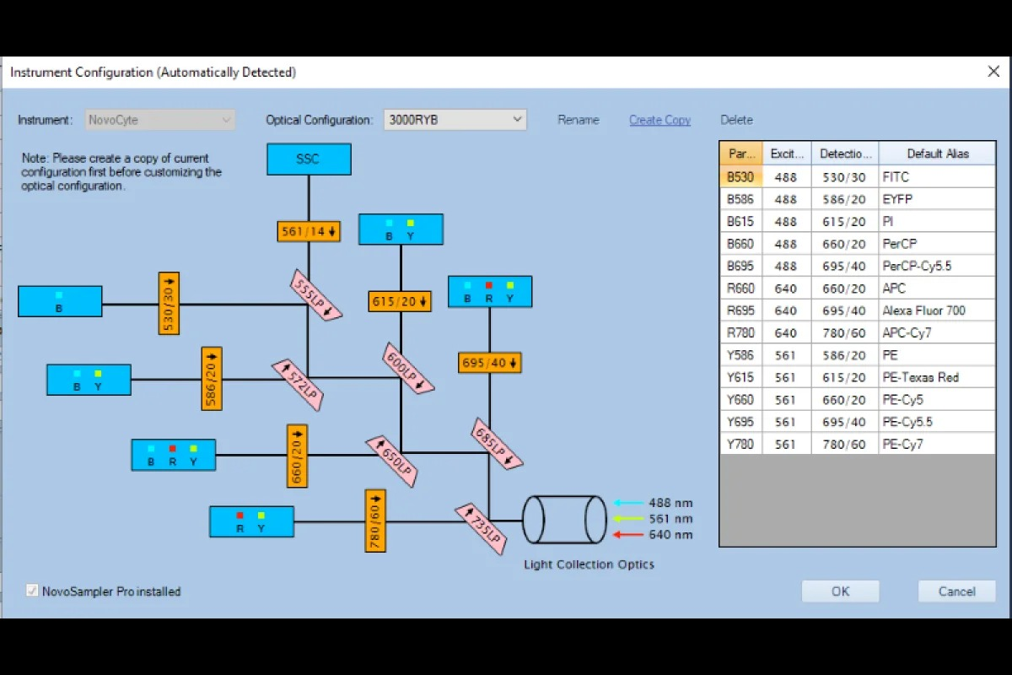Click the red laser square in R Y detector

pos(240,515)
